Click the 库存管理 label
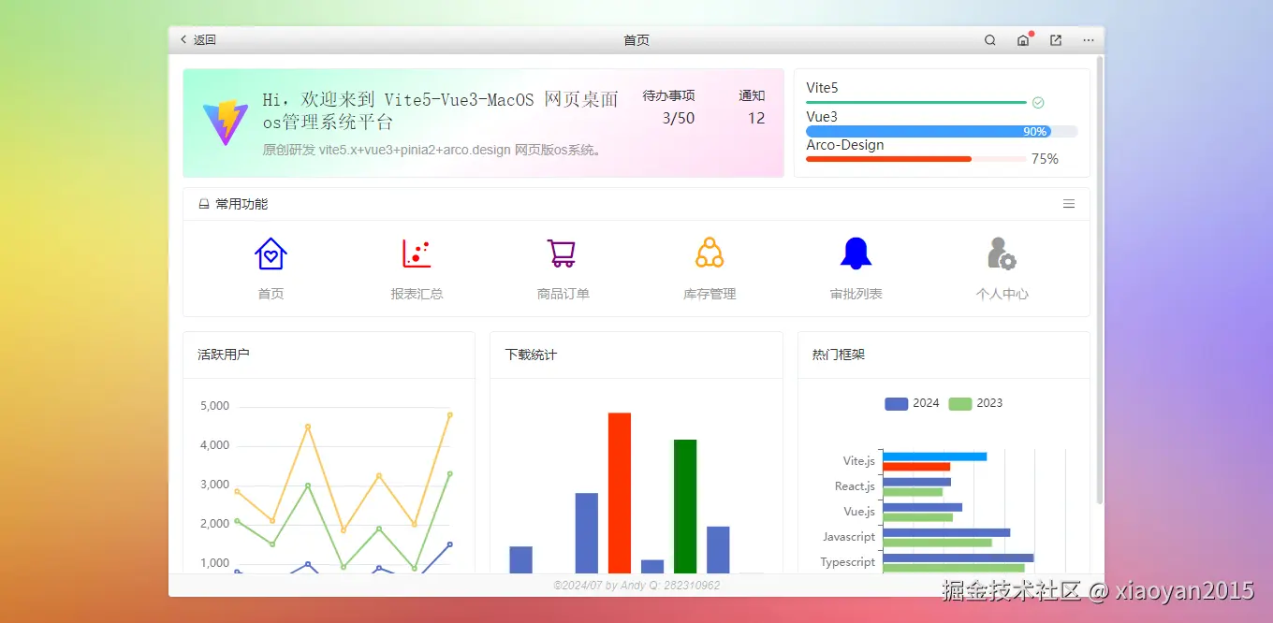 tap(710, 294)
